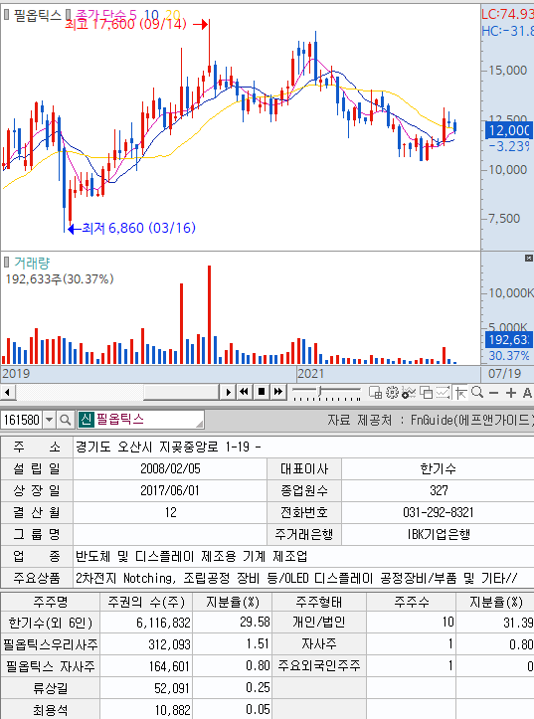Click the 최고 17,600 (09/14) annotation
The image size is (534, 719).
(126, 24)
